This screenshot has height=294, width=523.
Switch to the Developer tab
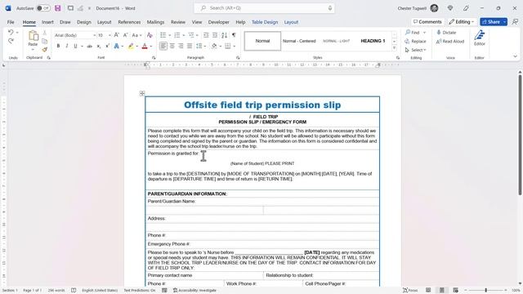coord(218,22)
